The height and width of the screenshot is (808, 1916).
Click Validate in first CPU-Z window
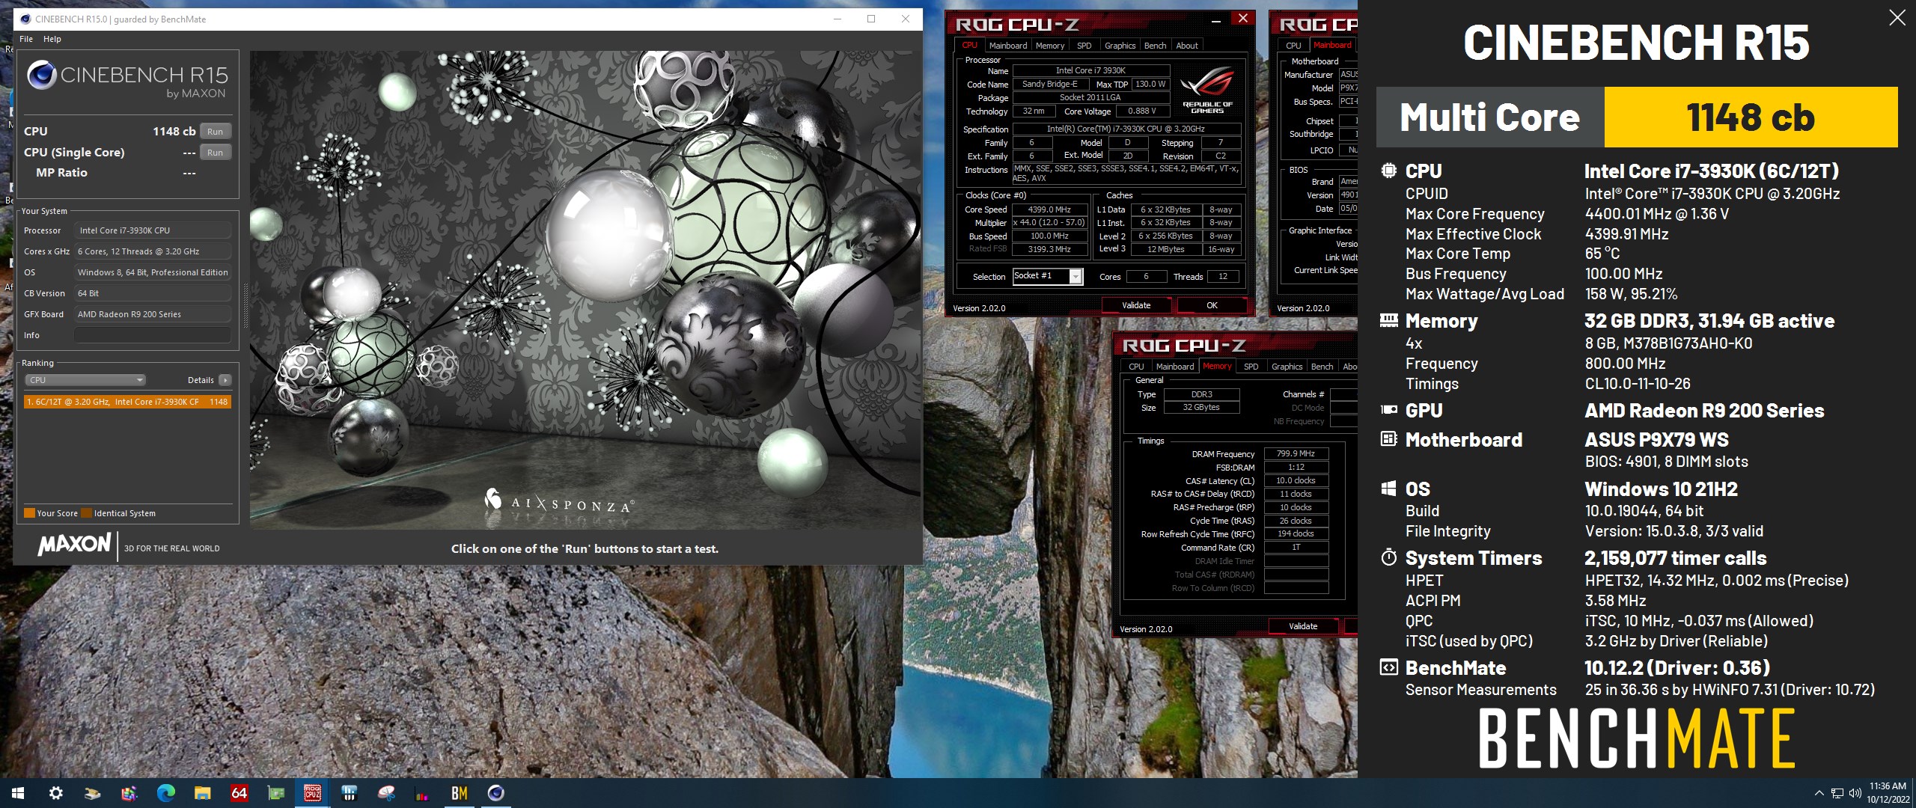1136,305
